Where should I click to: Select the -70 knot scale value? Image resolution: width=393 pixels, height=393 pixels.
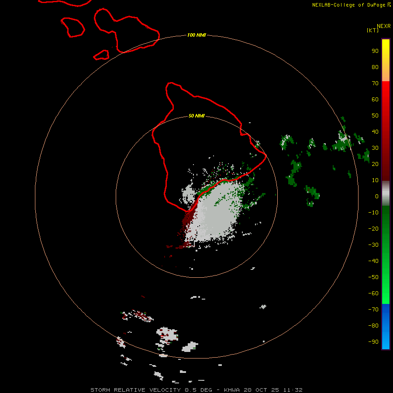point(373,309)
